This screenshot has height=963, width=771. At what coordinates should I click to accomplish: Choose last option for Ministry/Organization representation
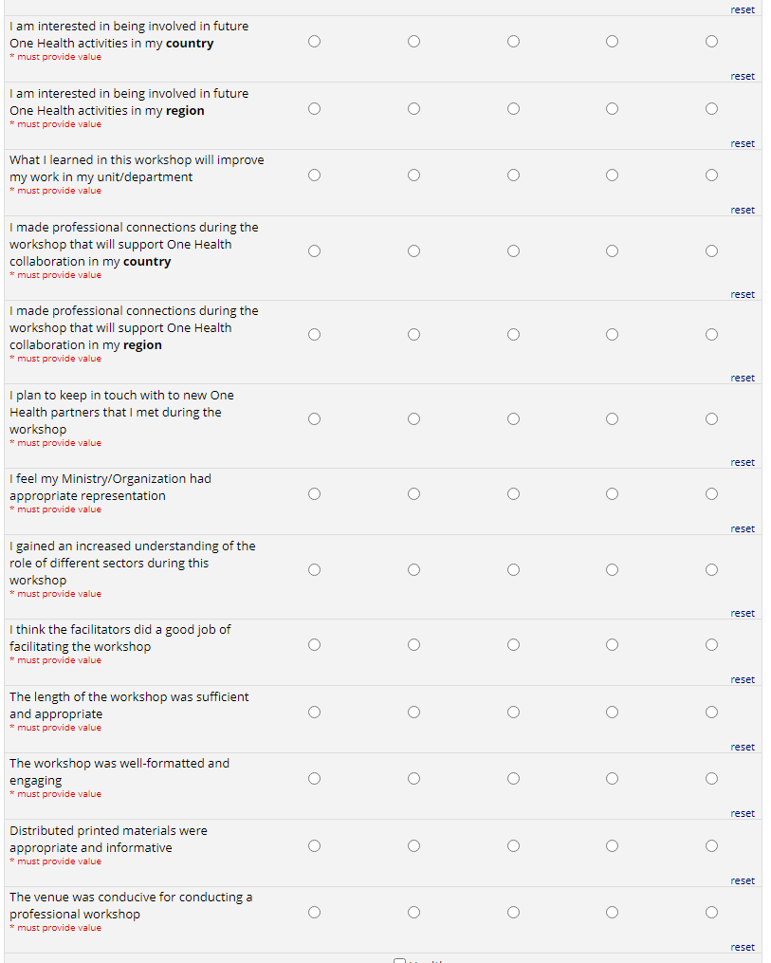711,494
